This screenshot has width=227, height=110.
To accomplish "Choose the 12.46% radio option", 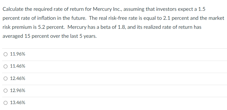I will click(x=6, y=78).
